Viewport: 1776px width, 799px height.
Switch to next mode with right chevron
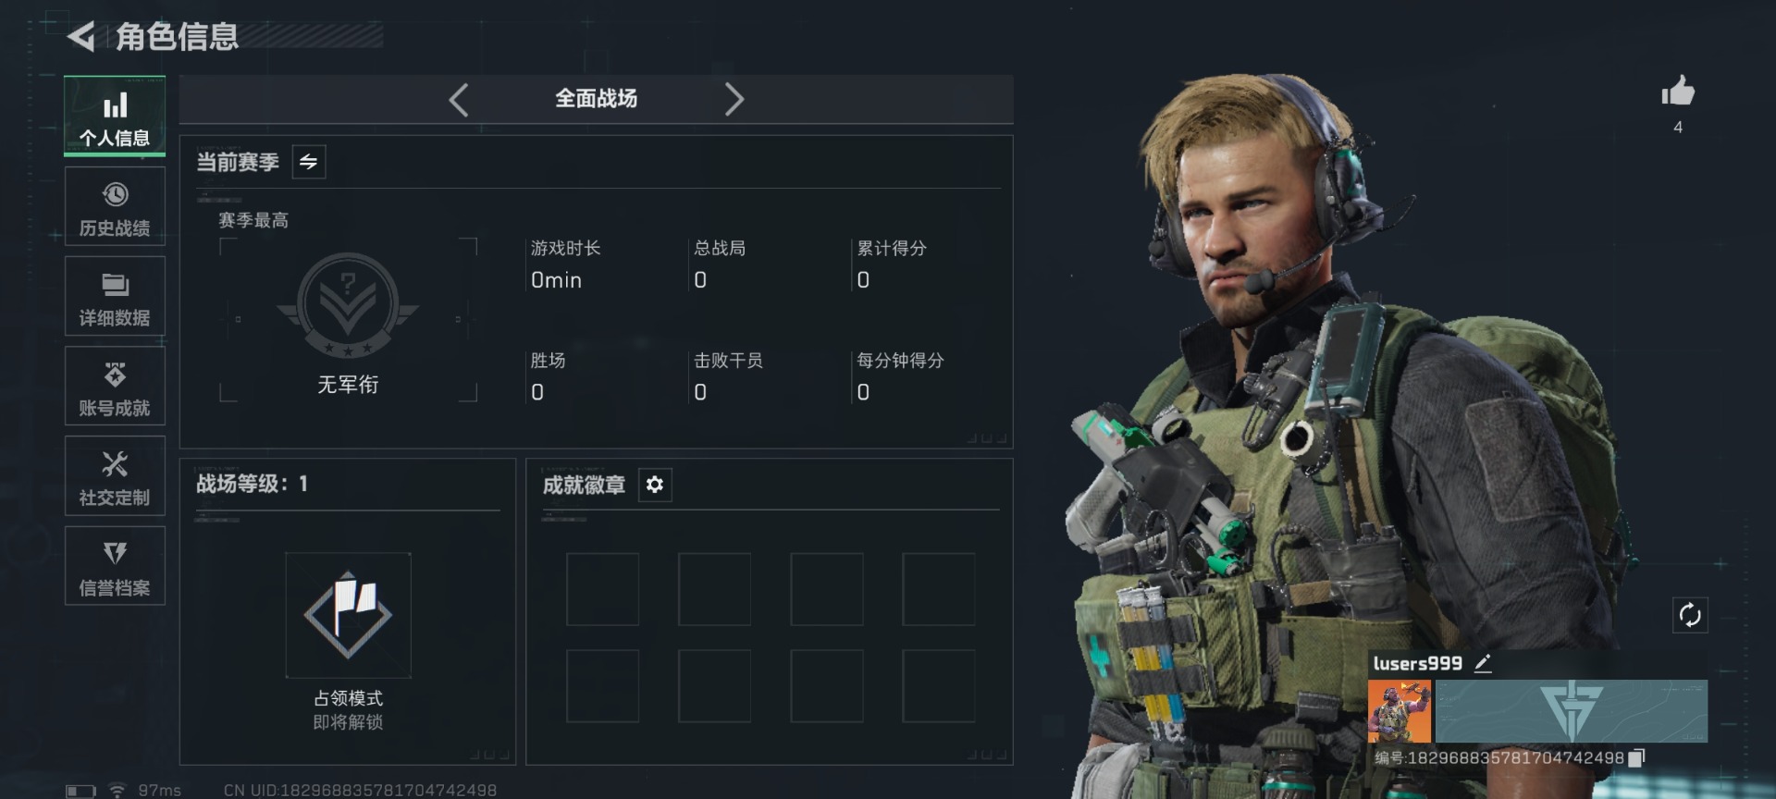pyautogui.click(x=734, y=99)
